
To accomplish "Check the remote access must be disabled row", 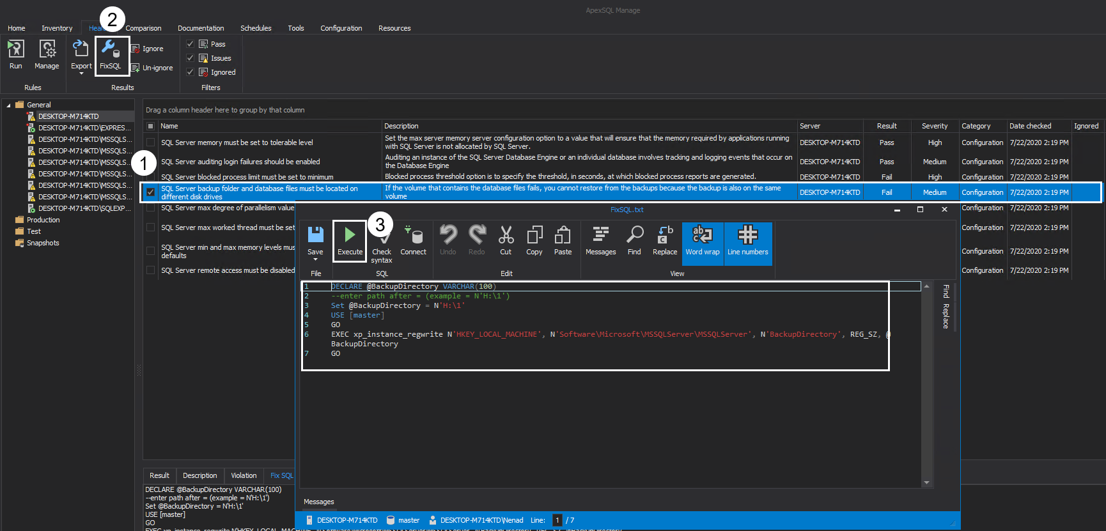I will coord(150,270).
